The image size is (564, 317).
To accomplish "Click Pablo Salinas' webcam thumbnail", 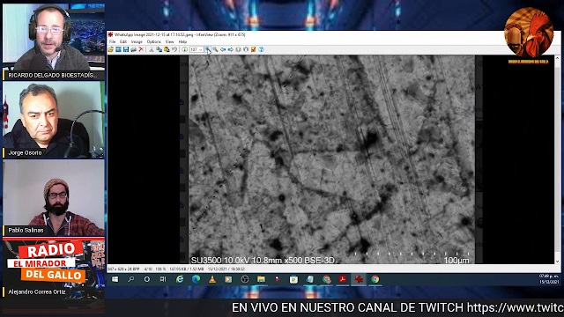I will (54, 197).
